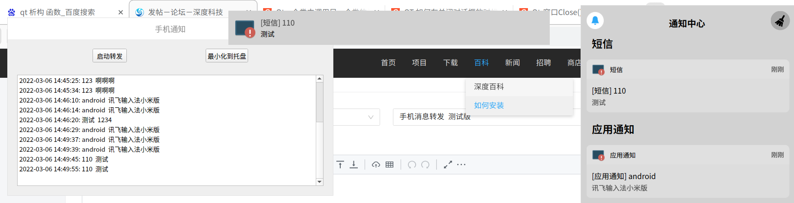The width and height of the screenshot is (794, 203).
Task: Open the more options ellipsis in editor toolbar
Action: pyautogui.click(x=461, y=165)
